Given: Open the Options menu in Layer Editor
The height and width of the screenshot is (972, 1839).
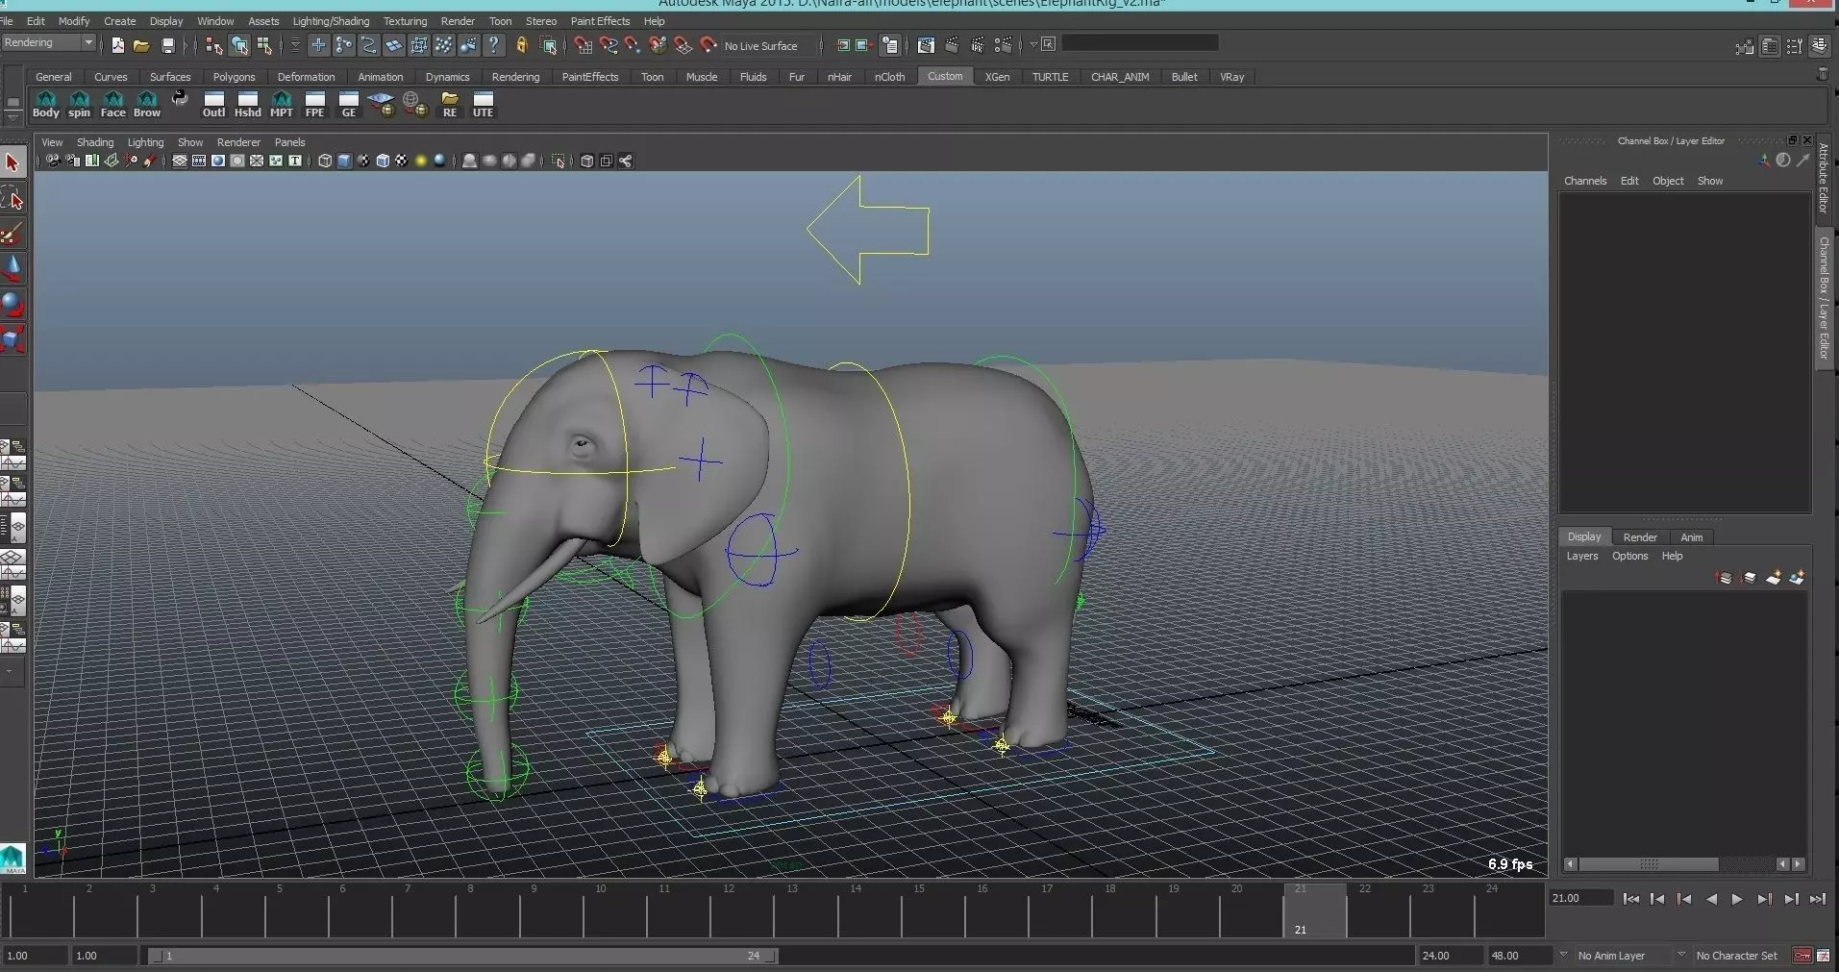Looking at the screenshot, I should click(x=1629, y=556).
